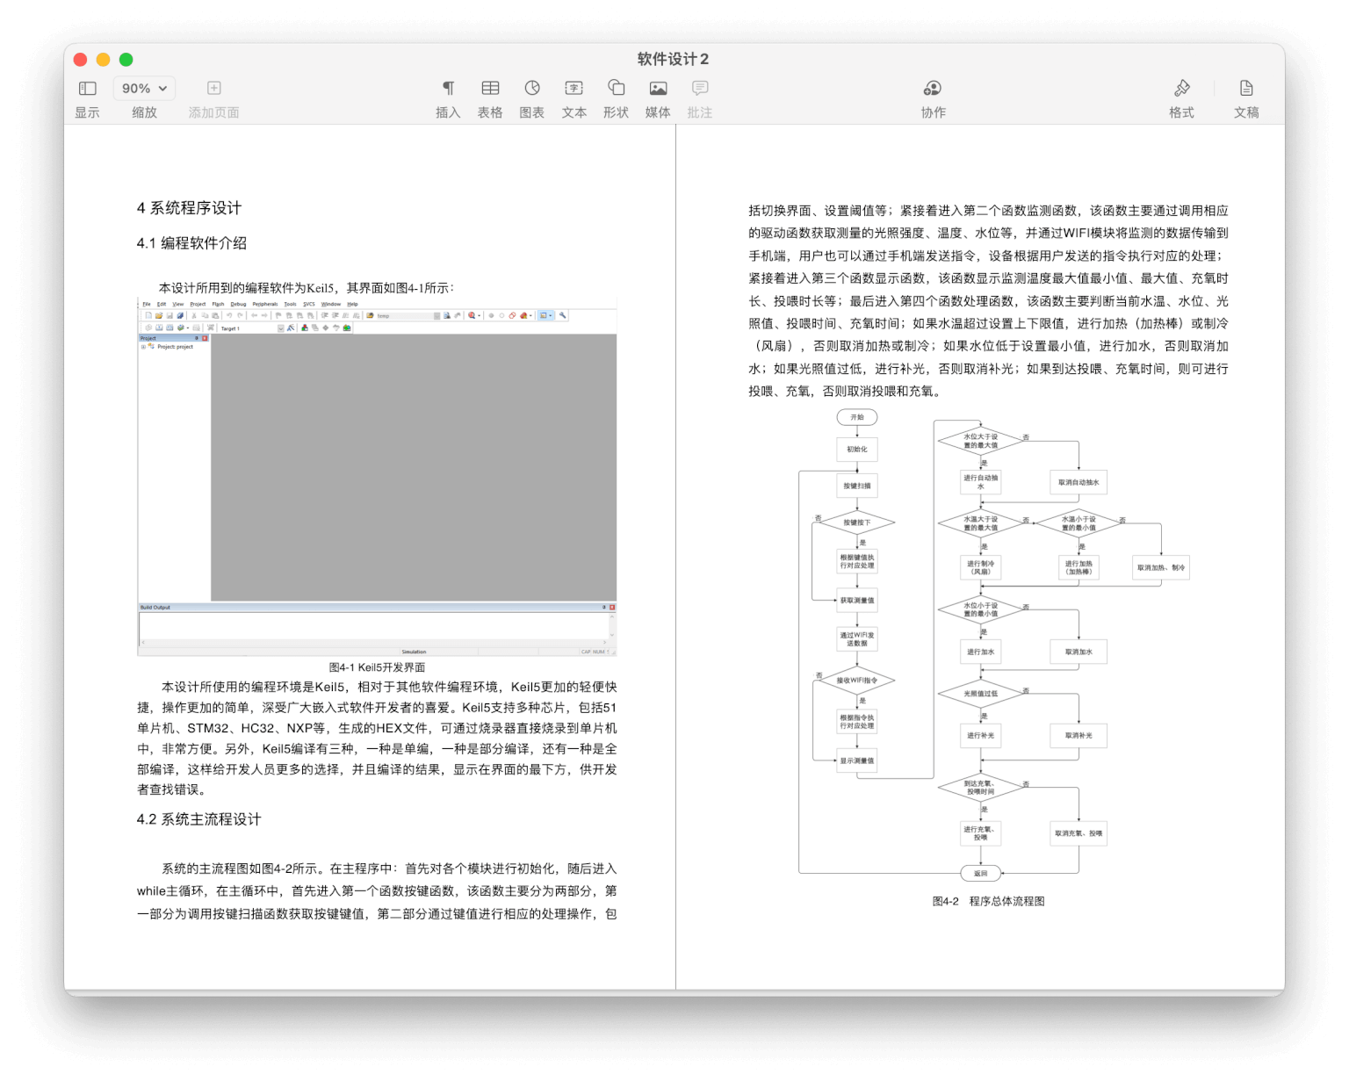Click caption '图4-1 Keil5开发界面'
Image resolution: width=1349 pixels, height=1081 pixels.
point(377,667)
